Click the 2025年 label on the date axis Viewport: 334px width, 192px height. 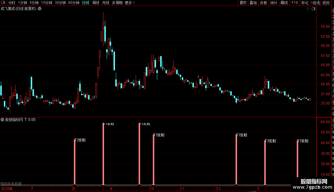(7, 188)
